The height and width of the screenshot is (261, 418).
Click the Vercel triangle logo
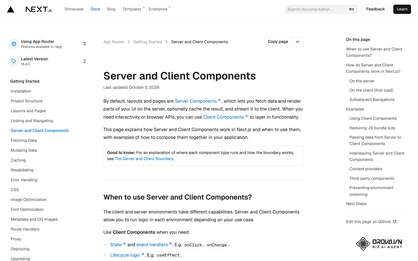tap(10, 9)
